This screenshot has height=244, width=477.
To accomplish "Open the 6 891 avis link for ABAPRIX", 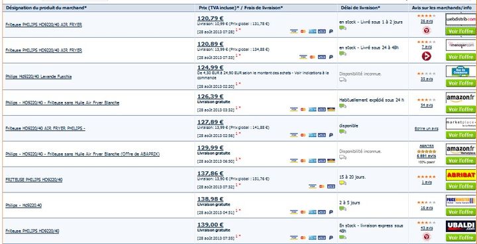I will pyautogui.click(x=427, y=156).
